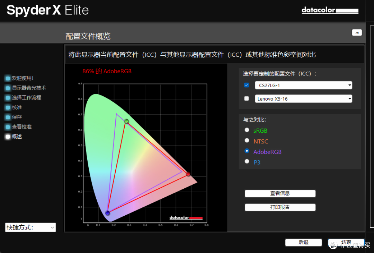Click the NTSC orange label text
This screenshot has height=253, width=374.
261,141
